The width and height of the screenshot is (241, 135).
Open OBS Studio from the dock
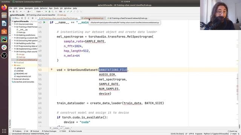pyautogui.click(x=4, y=55)
